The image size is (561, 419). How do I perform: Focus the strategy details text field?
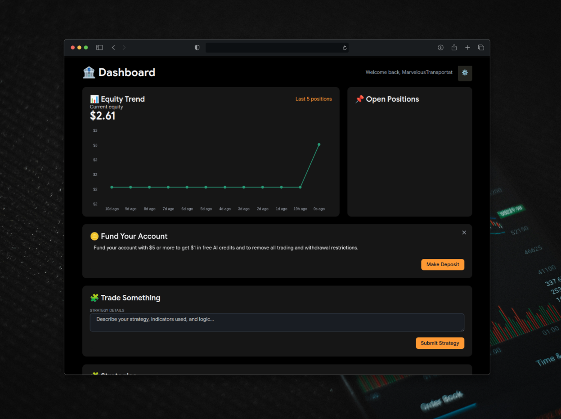click(277, 322)
